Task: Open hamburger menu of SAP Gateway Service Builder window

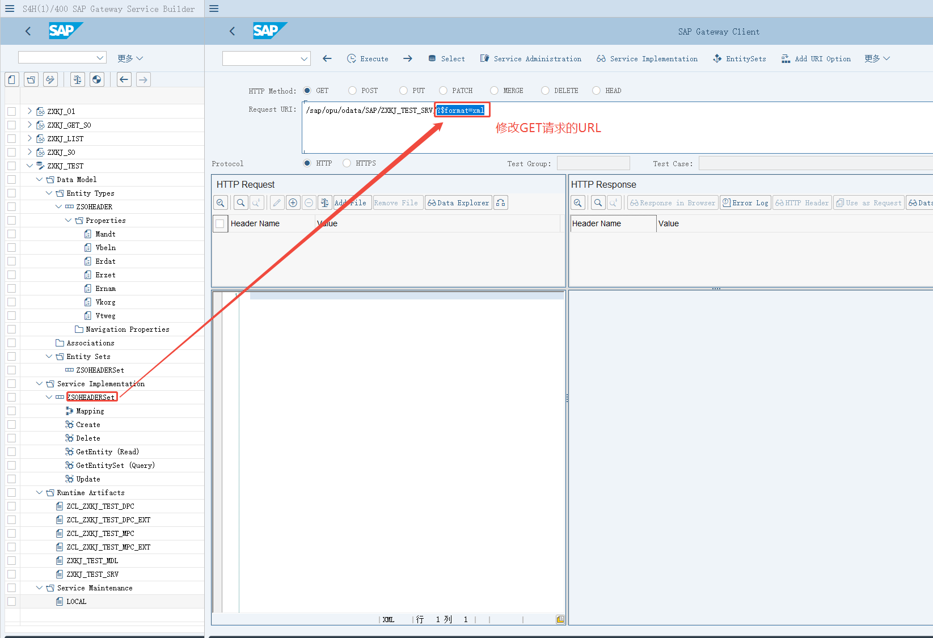Action: coord(10,9)
